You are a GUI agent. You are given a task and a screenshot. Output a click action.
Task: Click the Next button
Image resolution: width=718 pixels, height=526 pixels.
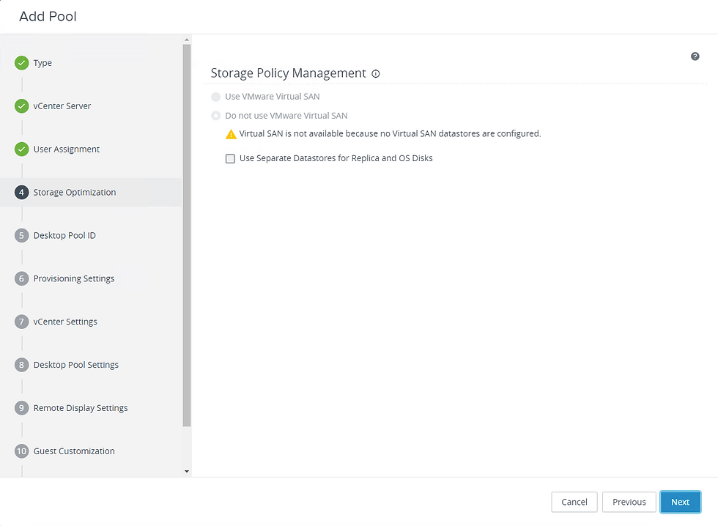pos(680,502)
